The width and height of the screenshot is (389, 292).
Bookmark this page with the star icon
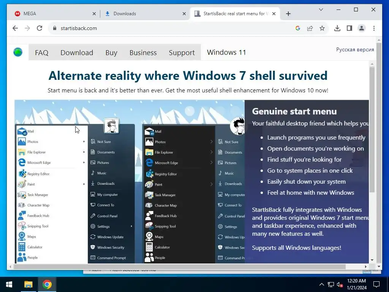pyautogui.click(x=322, y=28)
